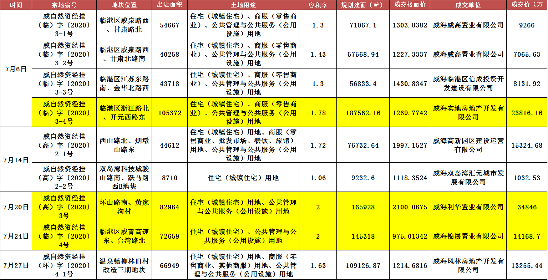Image resolution: width=548 pixels, height=280 pixels.
Task: Click the 7月20日 date cell
Action: (16, 207)
